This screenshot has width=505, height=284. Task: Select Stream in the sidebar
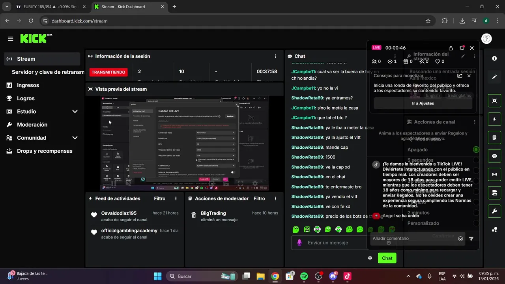click(42, 59)
